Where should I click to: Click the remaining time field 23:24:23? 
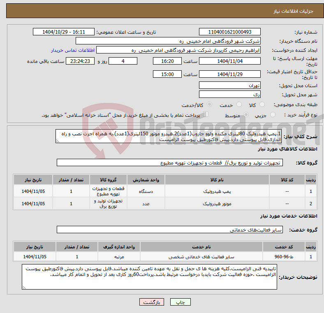pyautogui.click(x=80, y=61)
